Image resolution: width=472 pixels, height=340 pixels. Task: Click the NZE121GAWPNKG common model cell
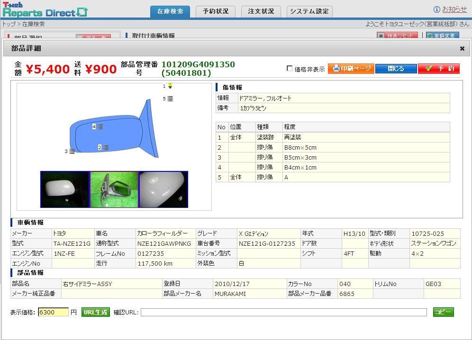pyautogui.click(x=166, y=243)
